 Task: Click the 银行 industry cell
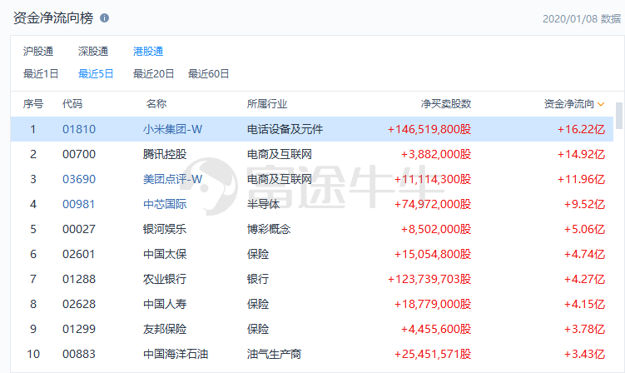click(257, 279)
